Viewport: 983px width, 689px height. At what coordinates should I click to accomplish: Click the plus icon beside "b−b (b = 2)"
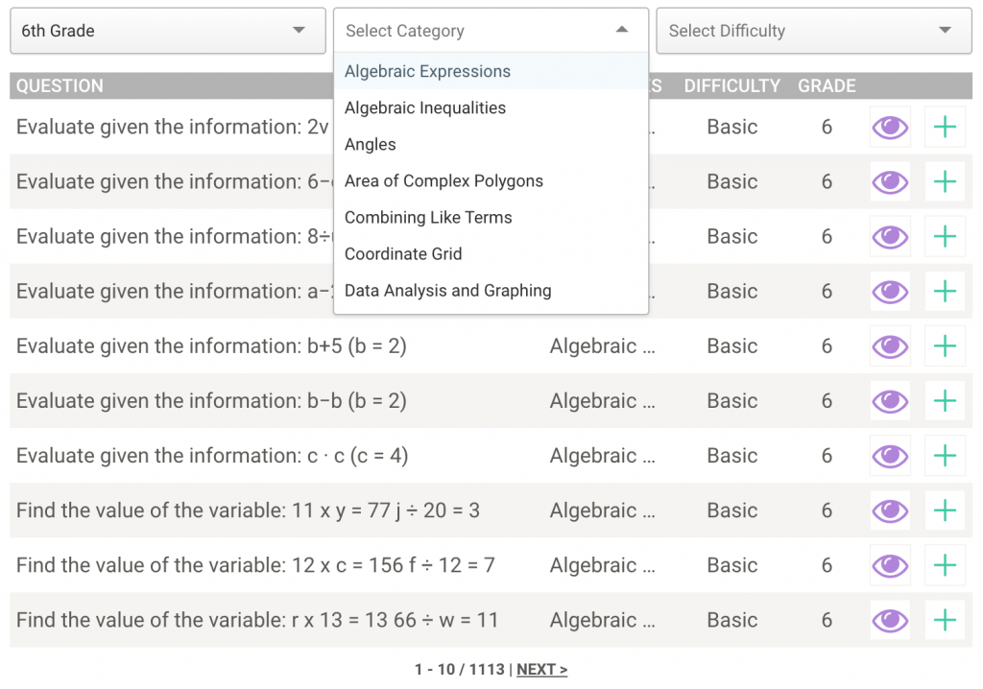coord(945,400)
